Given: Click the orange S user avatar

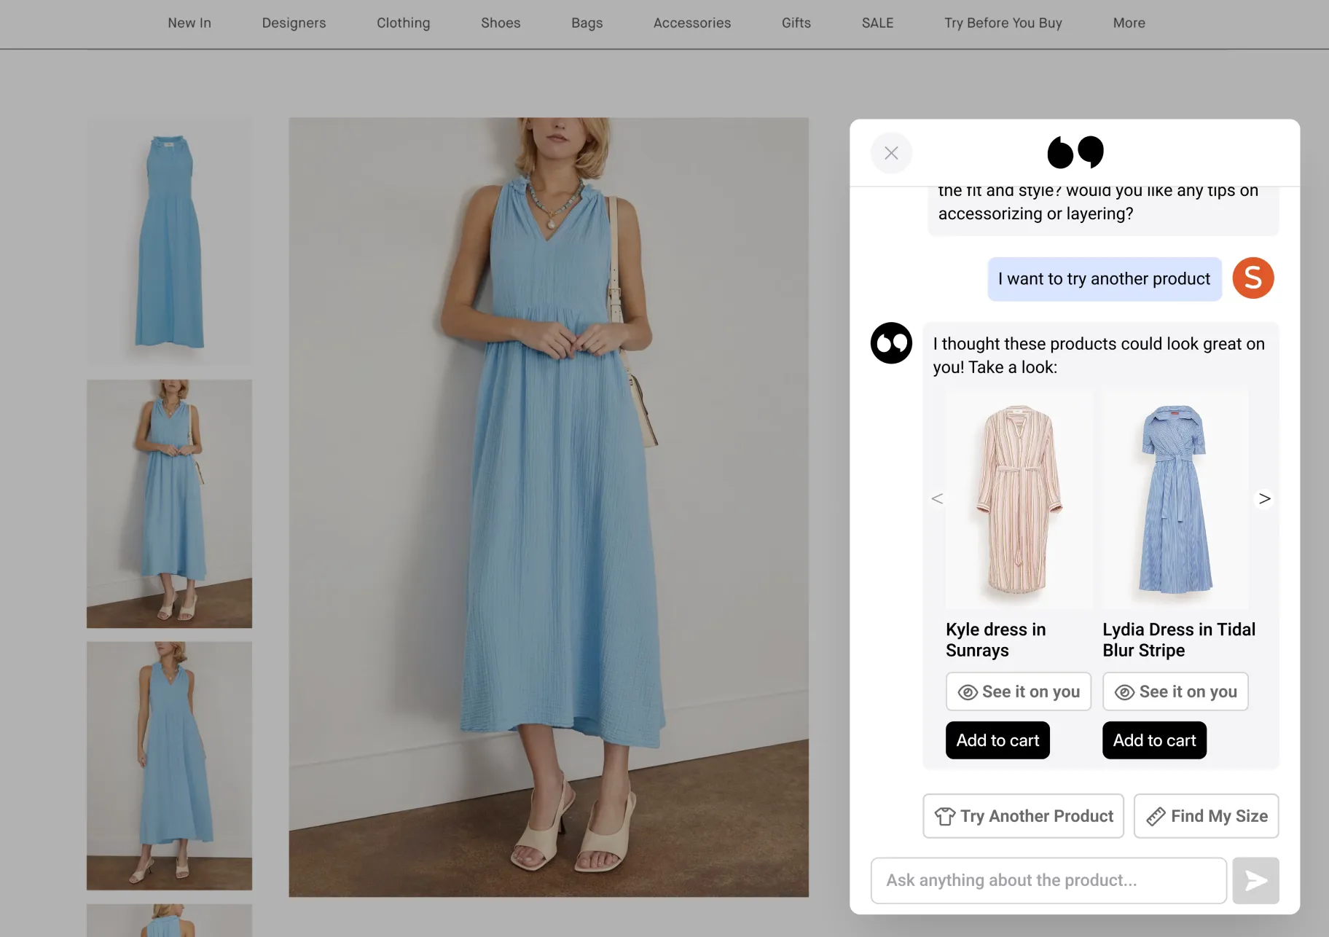Looking at the screenshot, I should (x=1252, y=278).
